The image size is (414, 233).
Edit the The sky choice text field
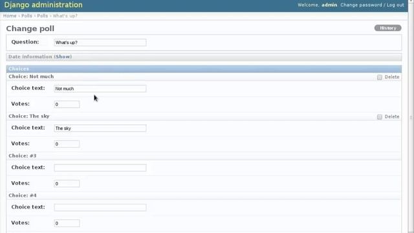(x=100, y=128)
